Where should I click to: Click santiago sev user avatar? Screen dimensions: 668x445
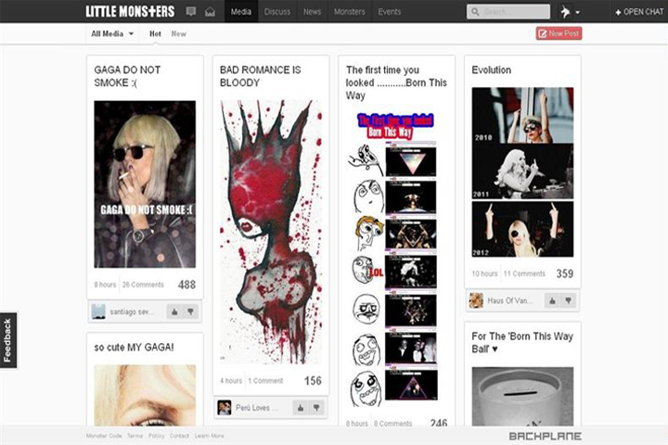click(98, 312)
